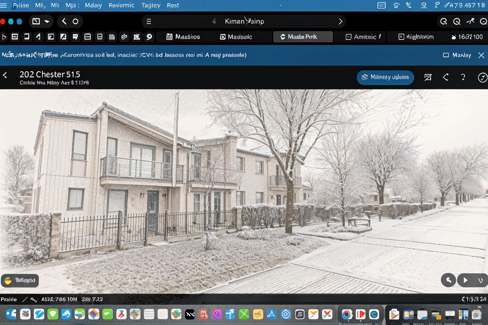The width and height of the screenshot is (488, 325).
Task: Click the help question mark icon
Action: [463, 77]
